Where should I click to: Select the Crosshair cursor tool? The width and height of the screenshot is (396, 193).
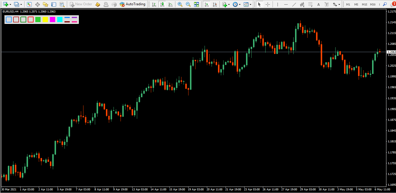coord(268,4)
